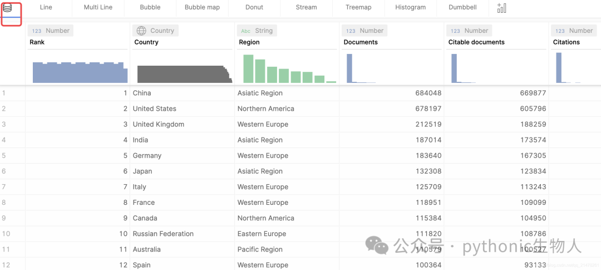Click citable documents value 113243

point(533,187)
